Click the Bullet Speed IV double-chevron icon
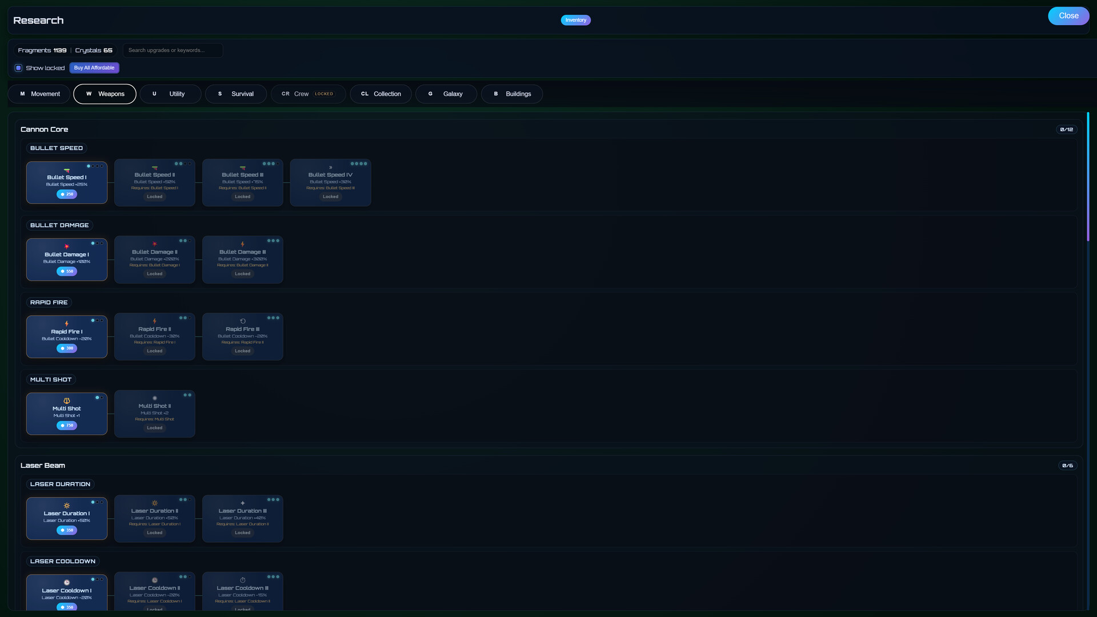This screenshot has width=1097, height=617. [x=330, y=167]
